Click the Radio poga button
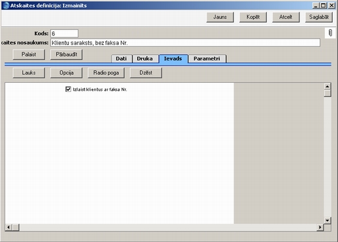Image resolution: width=338 pixels, height=242 pixels. click(106, 72)
